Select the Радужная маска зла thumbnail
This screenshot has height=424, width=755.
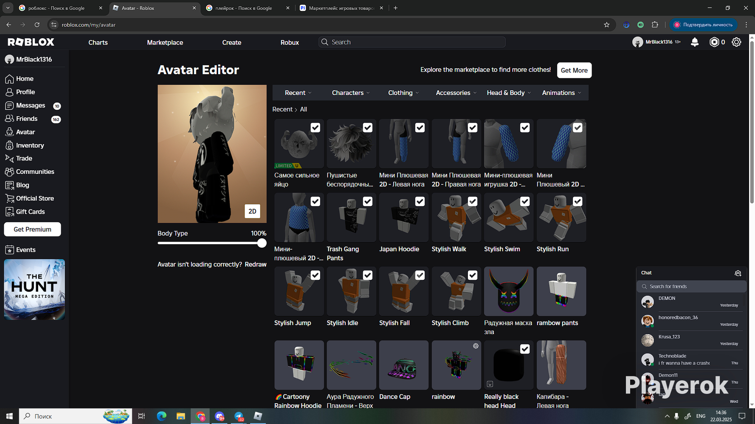pos(509,291)
